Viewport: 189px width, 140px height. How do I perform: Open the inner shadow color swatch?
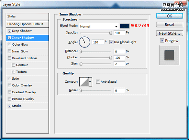(x=125, y=26)
